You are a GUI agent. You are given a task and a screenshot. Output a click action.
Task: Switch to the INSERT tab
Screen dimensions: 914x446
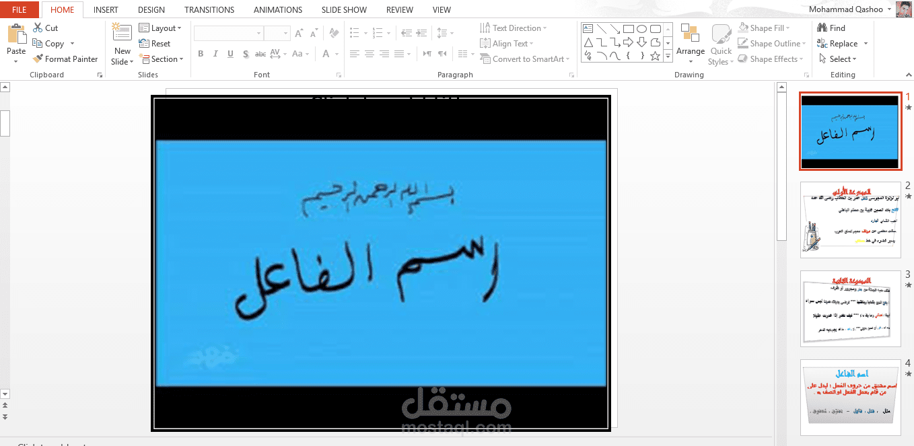point(106,10)
